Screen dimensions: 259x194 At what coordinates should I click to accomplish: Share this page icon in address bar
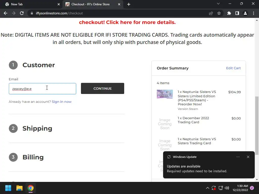pyautogui.click(x=211, y=13)
